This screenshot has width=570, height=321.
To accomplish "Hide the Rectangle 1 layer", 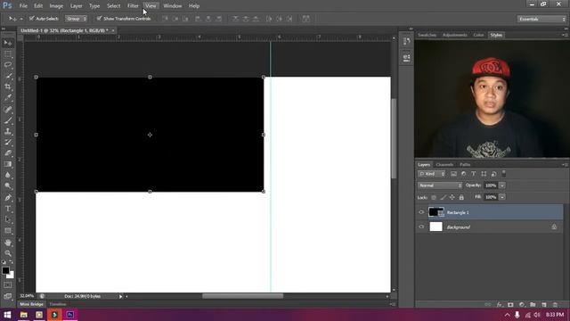I will (421, 212).
